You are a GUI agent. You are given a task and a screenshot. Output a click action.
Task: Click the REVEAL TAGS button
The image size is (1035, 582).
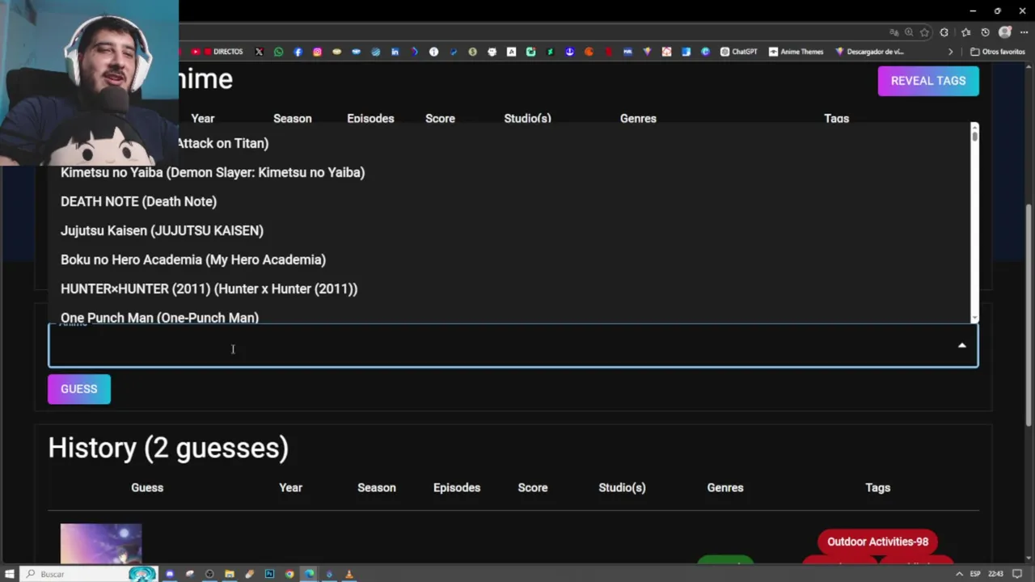tap(928, 81)
